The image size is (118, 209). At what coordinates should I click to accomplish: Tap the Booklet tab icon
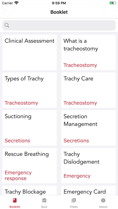[15, 200]
